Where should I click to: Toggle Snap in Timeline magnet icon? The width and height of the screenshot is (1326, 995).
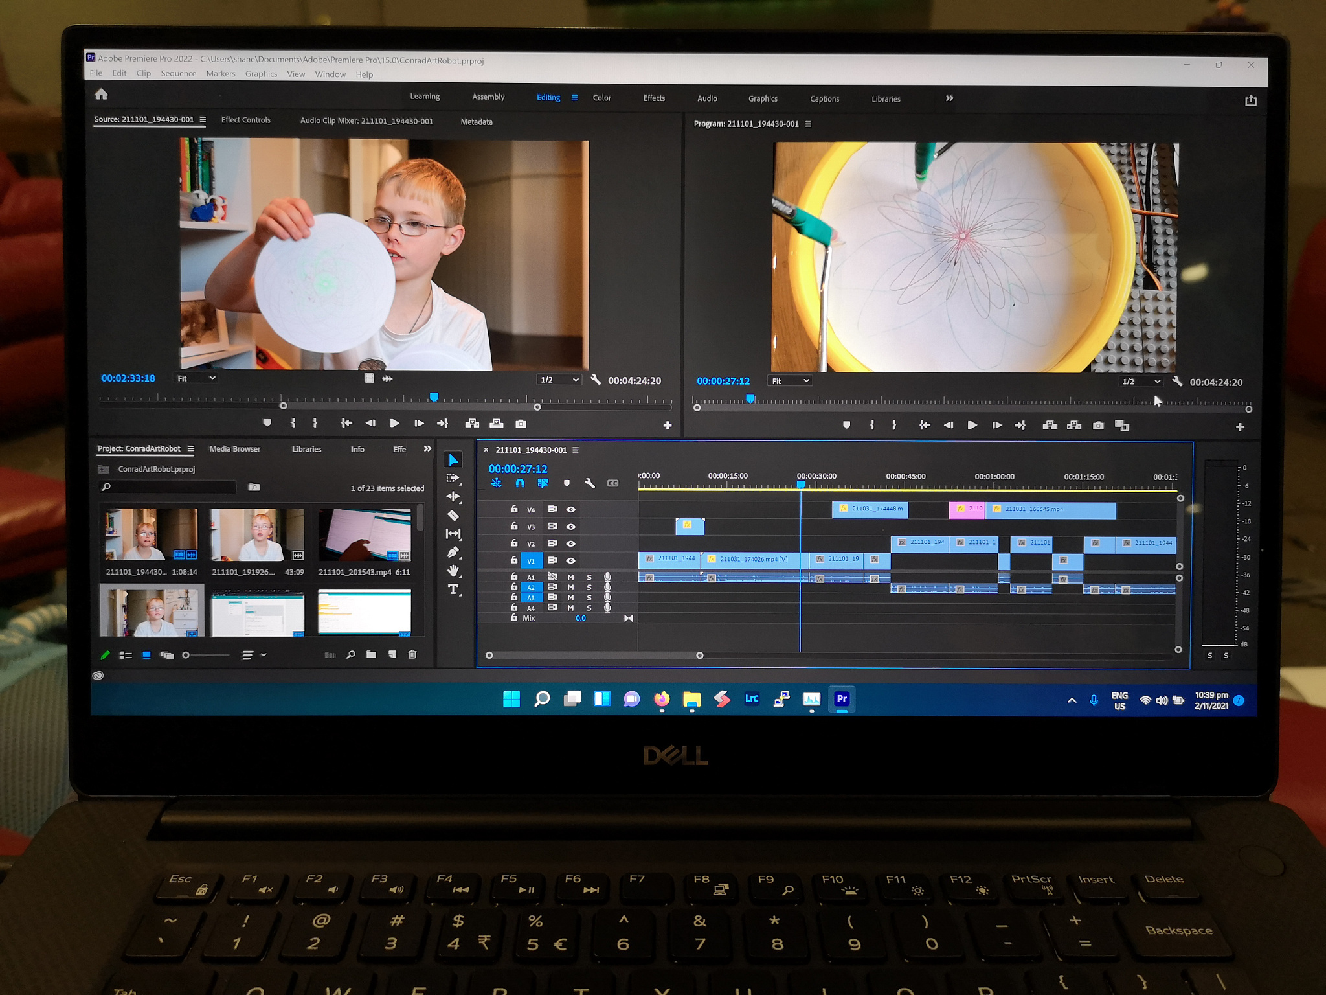(x=520, y=483)
